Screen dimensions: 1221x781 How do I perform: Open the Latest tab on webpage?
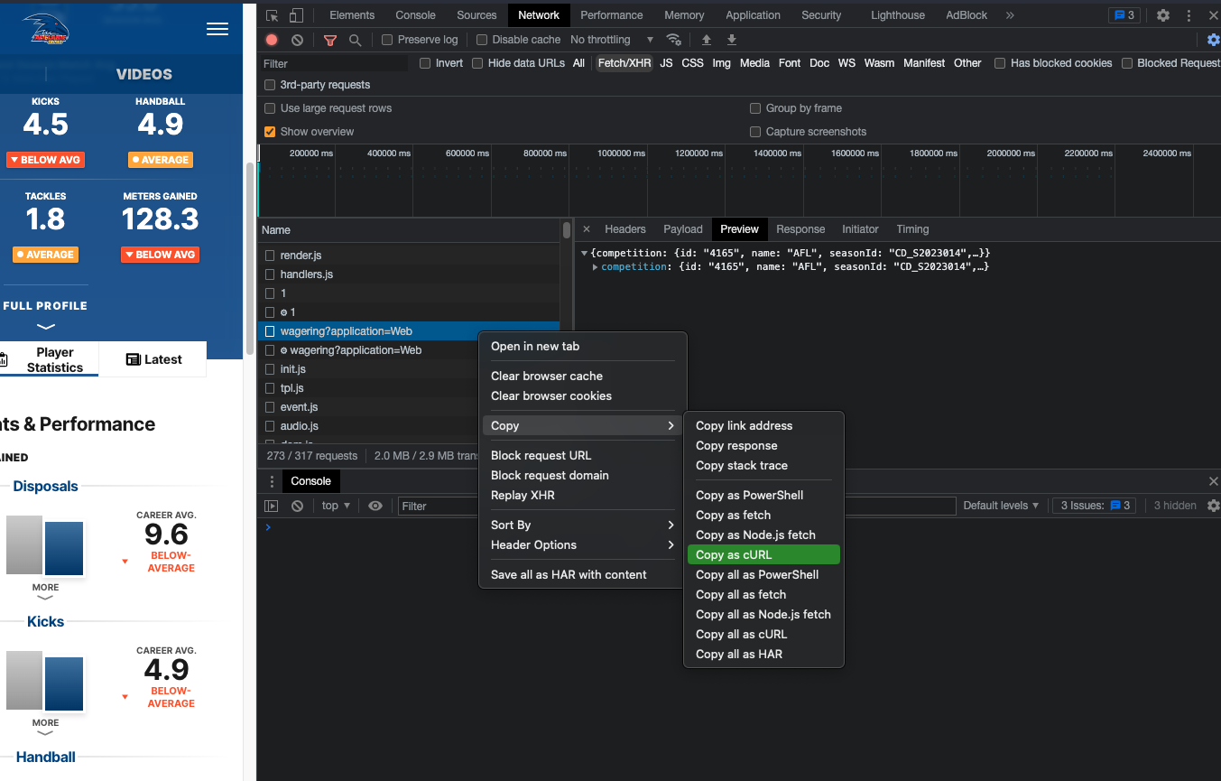coord(153,359)
